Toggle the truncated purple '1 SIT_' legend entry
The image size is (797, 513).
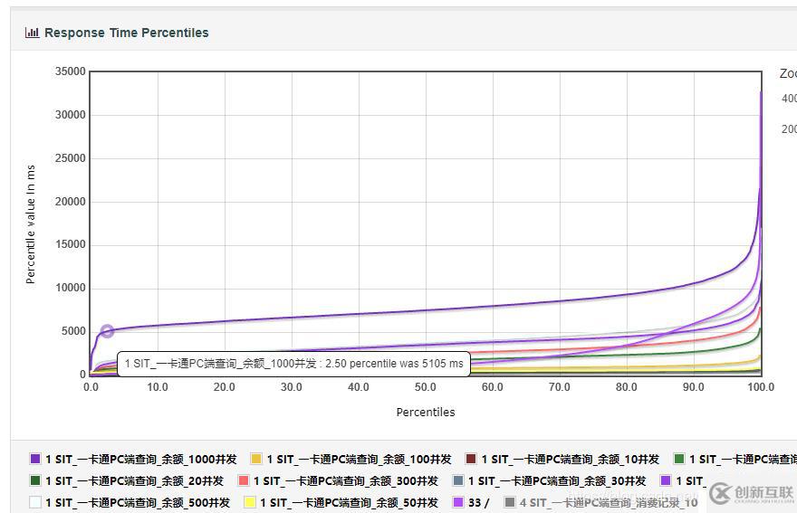pyautogui.click(x=683, y=480)
